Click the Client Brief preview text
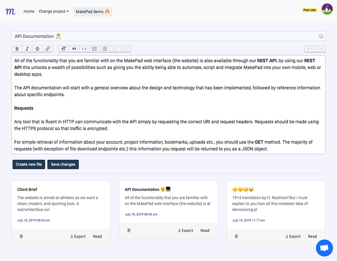 [57, 204]
